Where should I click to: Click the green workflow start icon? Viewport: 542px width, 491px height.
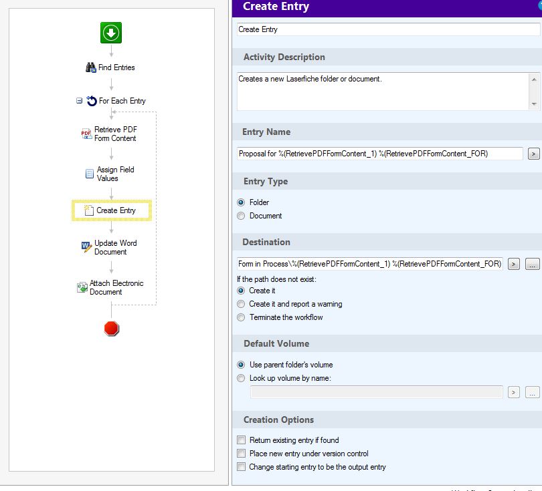coord(111,33)
